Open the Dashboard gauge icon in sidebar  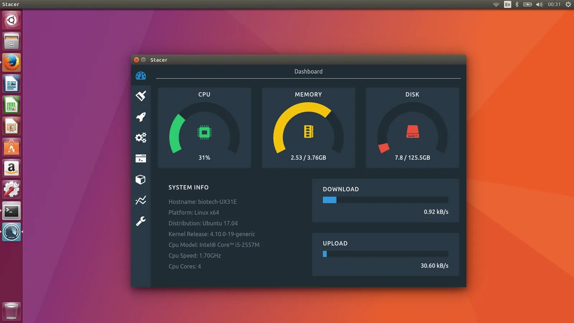(x=141, y=75)
